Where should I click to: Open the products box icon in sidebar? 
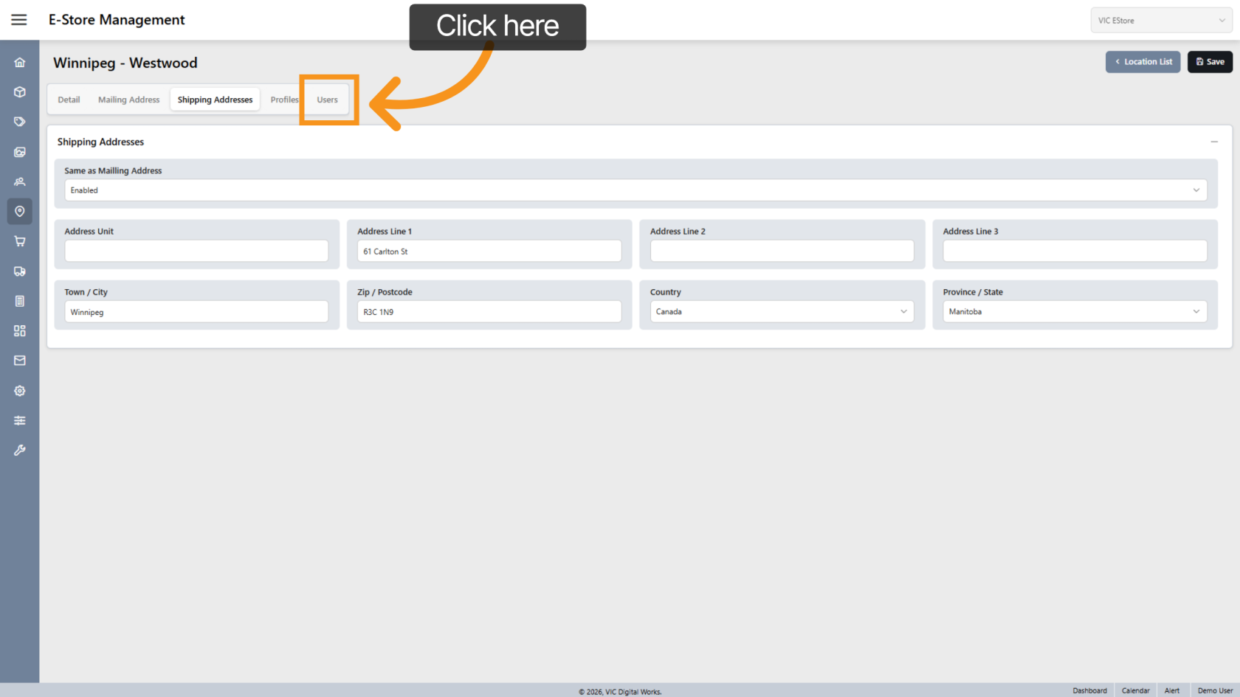tap(20, 92)
